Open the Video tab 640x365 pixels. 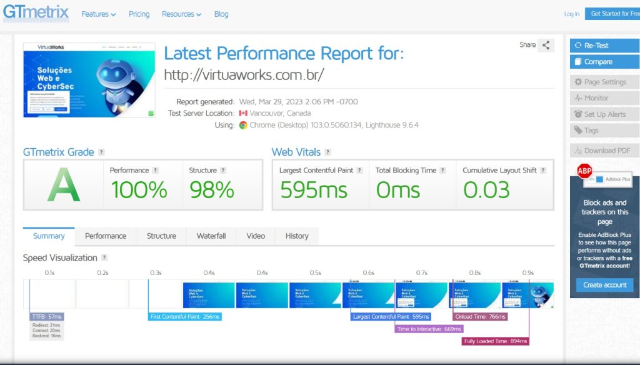(256, 236)
